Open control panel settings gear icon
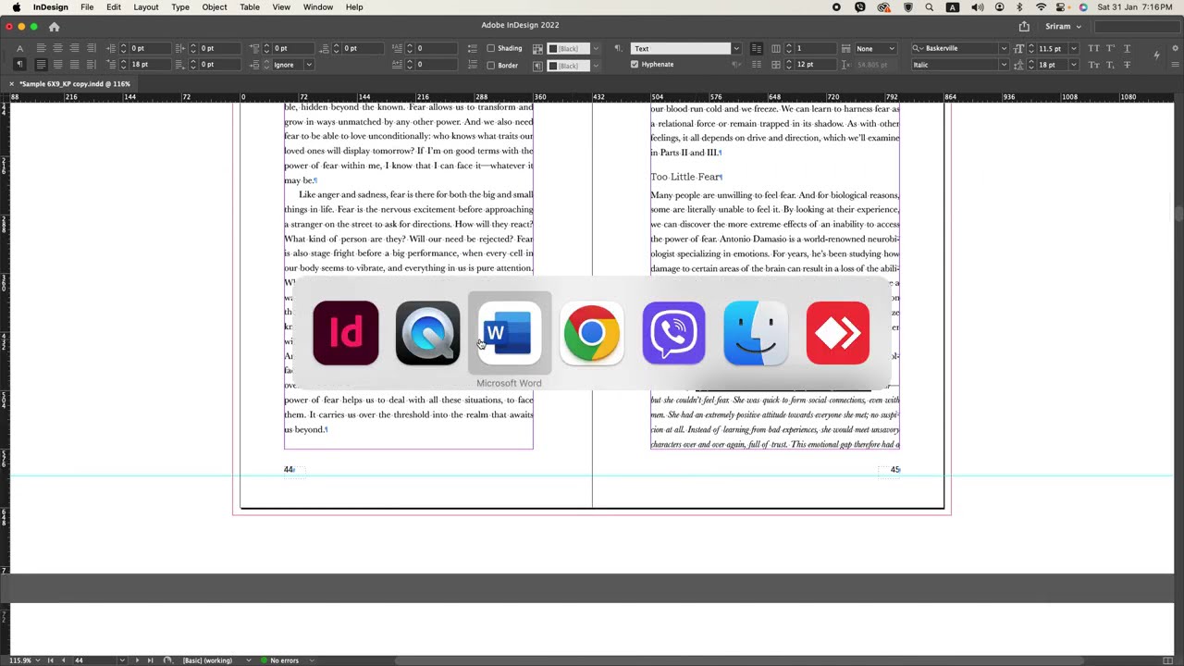The width and height of the screenshot is (1184, 666). (1173, 48)
